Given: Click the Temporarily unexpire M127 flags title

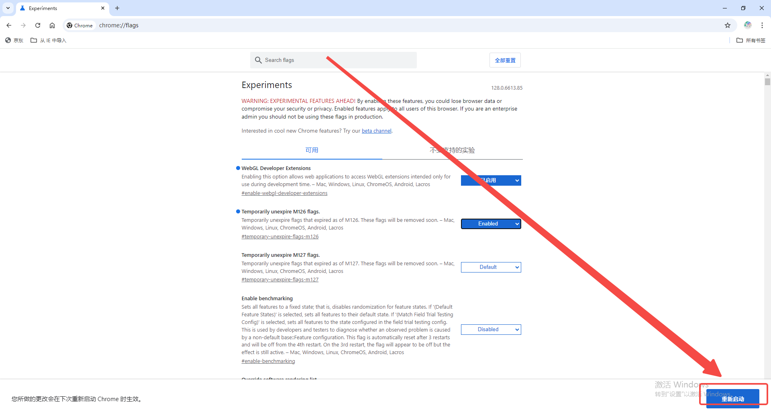Looking at the screenshot, I should [281, 255].
